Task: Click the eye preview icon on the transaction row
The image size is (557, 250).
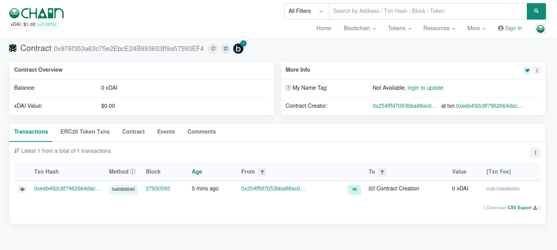Action: 22,189
